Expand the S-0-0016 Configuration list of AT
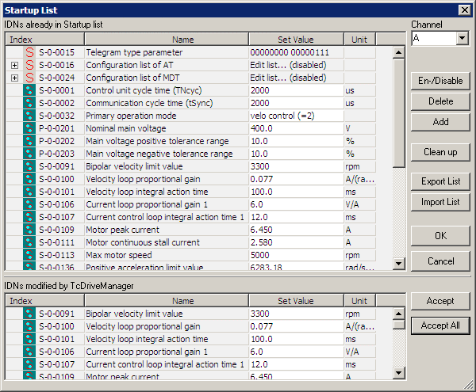The width and height of the screenshot is (476, 392). [14, 65]
